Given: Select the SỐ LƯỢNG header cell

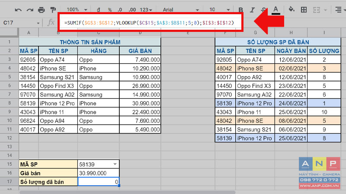Looking at the screenshot, I should (324, 51).
